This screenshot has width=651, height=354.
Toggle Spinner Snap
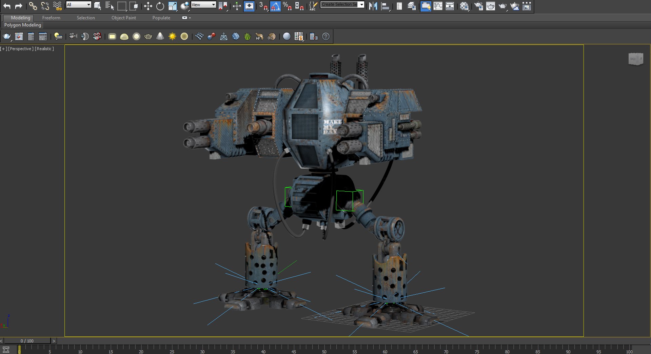[299, 6]
